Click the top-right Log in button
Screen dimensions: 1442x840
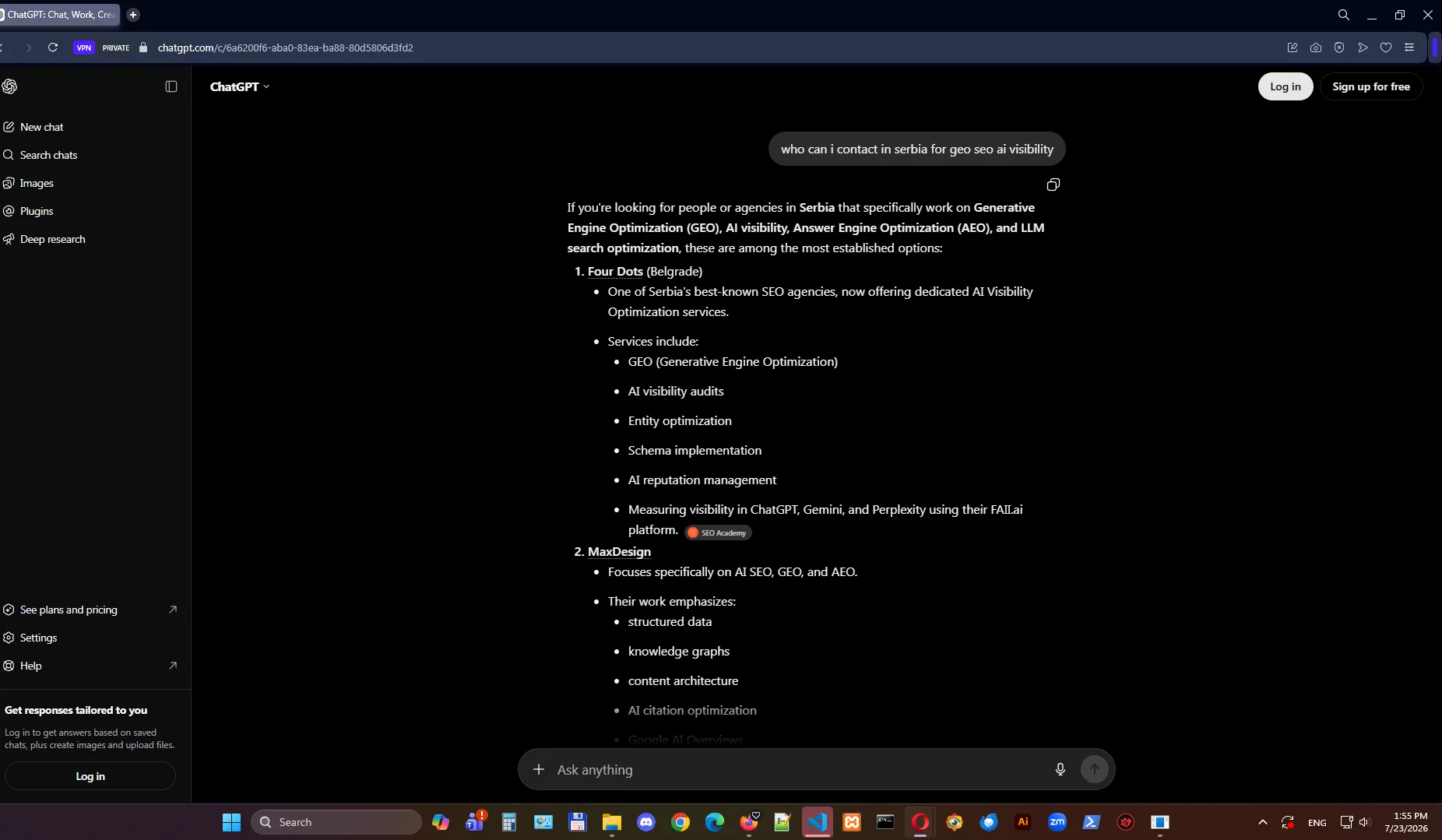[1285, 86]
